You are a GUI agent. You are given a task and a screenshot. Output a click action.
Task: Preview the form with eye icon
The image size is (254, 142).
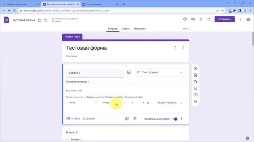[193, 19]
